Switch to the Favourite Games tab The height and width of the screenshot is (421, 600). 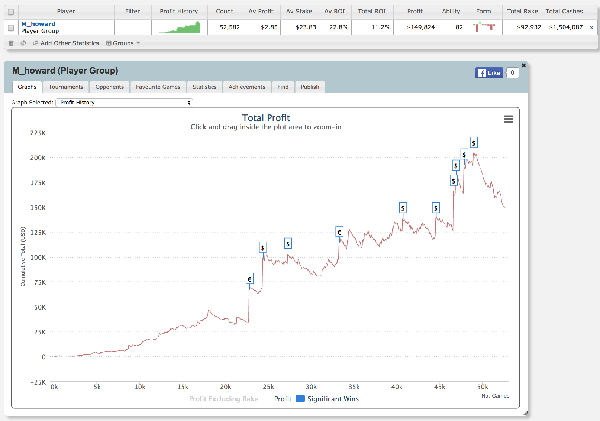pyautogui.click(x=158, y=87)
